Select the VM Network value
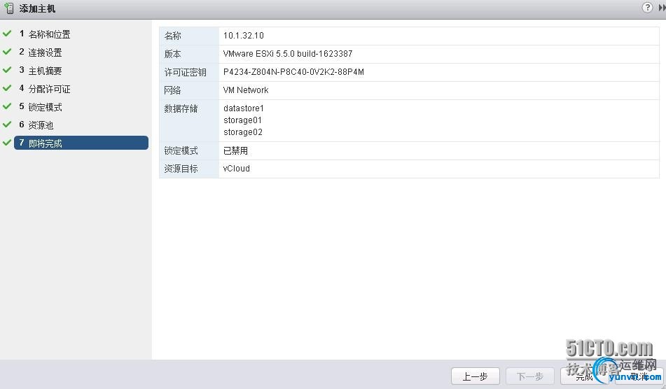The image size is (666, 389). pos(246,90)
